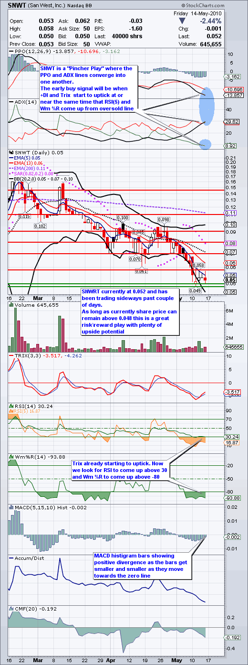Click the 0.070 price label on chart
The width and height of the screenshot is (248, 665).
(x=134, y=258)
